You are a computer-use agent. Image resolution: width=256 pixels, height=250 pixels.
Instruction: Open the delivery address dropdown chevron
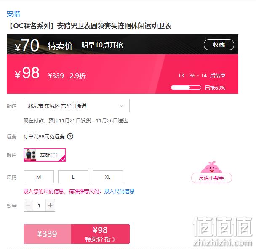(x=121, y=106)
